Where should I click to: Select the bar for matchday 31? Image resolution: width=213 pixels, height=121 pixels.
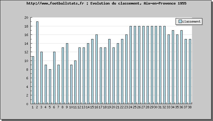[x=160, y=65]
